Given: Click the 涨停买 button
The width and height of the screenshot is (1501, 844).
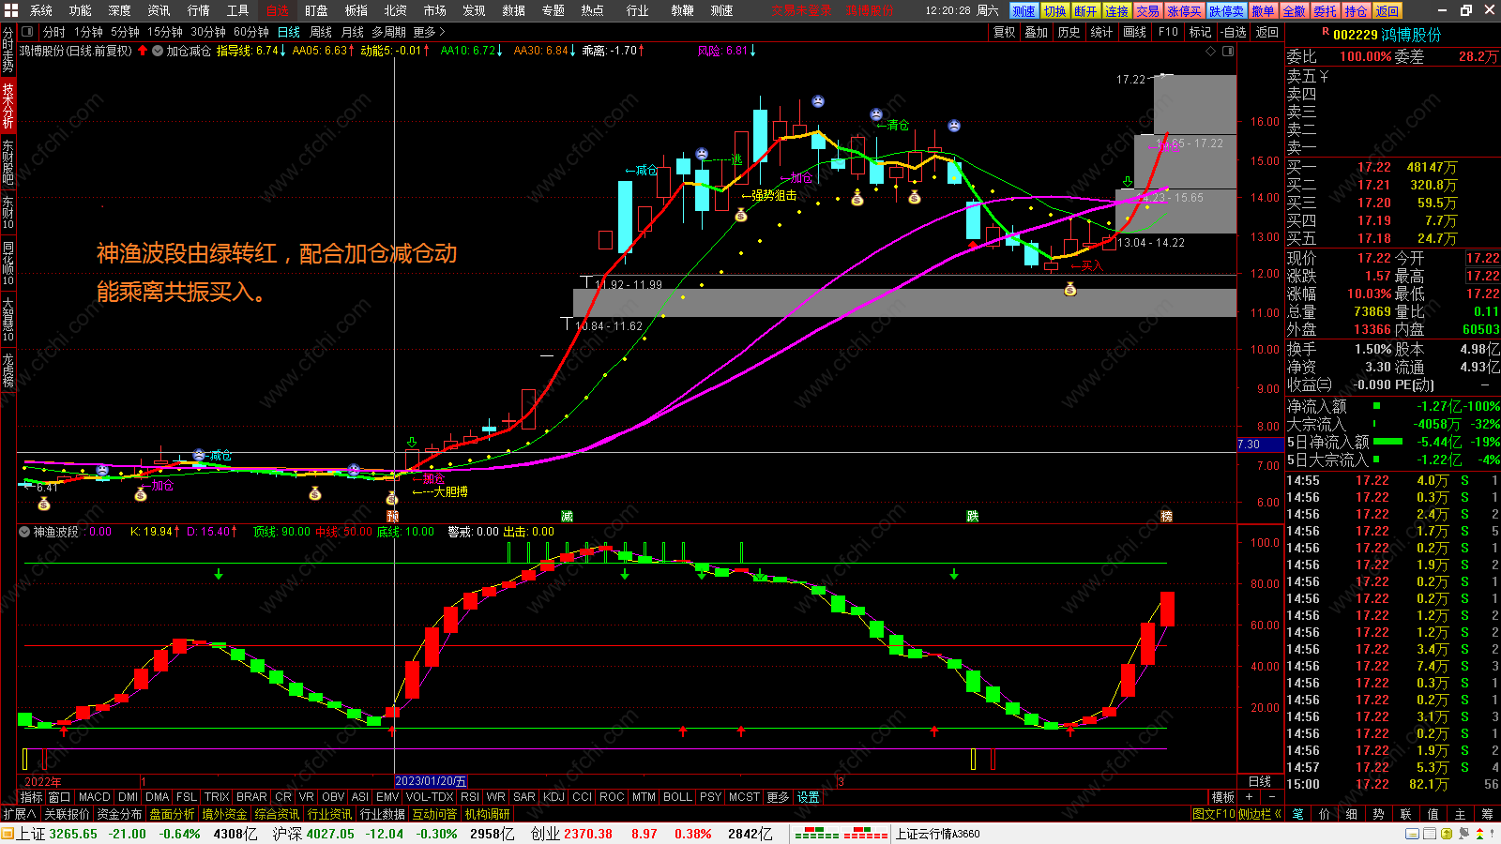Looking at the screenshot, I should pyautogui.click(x=1184, y=11).
